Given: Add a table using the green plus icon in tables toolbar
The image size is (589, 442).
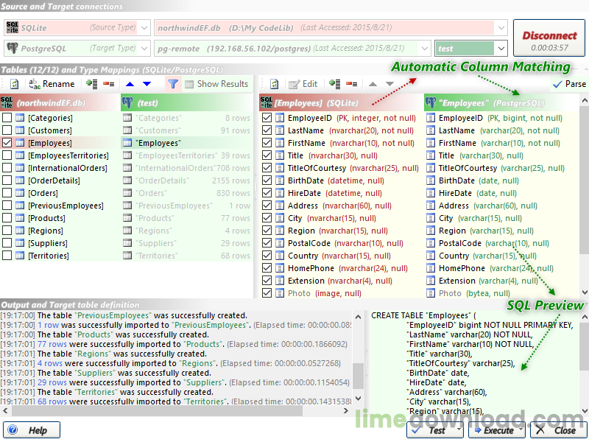Looking at the screenshot, I should (91, 84).
